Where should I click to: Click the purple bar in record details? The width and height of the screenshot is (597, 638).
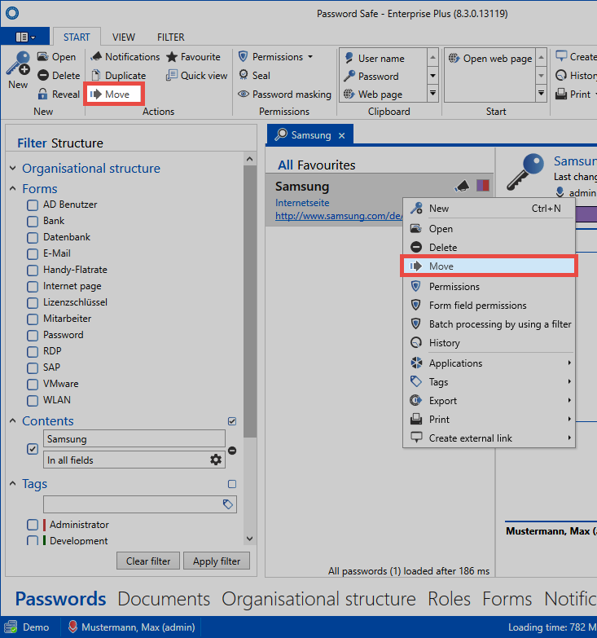point(586,214)
